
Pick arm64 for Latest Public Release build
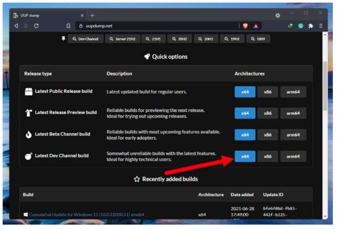click(293, 92)
